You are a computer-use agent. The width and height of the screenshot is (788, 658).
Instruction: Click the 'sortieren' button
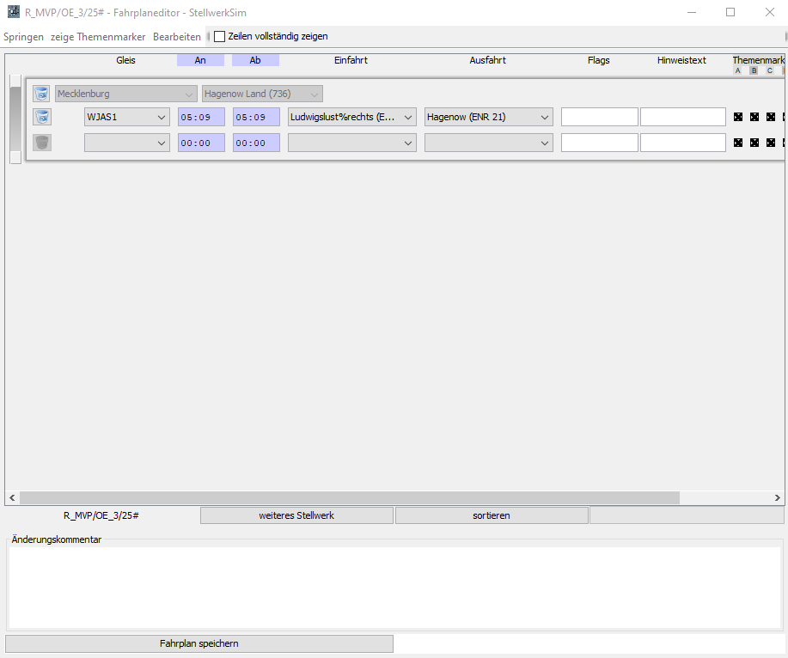(492, 515)
